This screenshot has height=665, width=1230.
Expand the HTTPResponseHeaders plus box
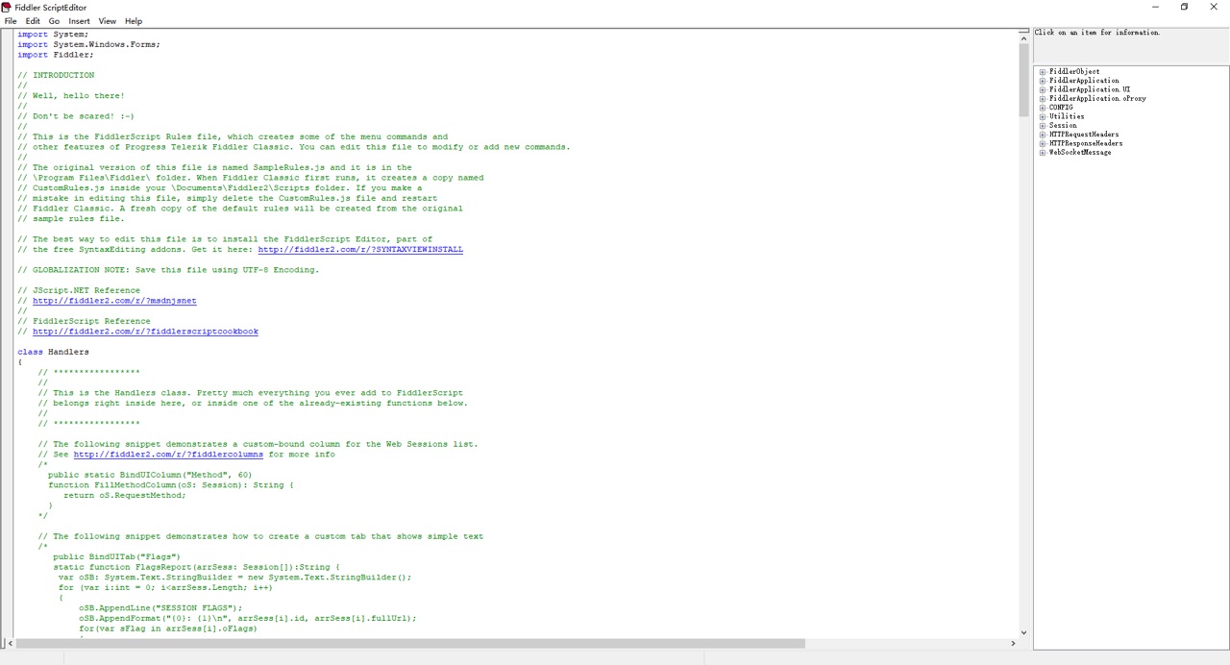[x=1043, y=143]
